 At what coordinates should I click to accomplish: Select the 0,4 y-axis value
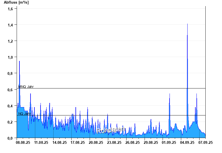tap(10, 106)
